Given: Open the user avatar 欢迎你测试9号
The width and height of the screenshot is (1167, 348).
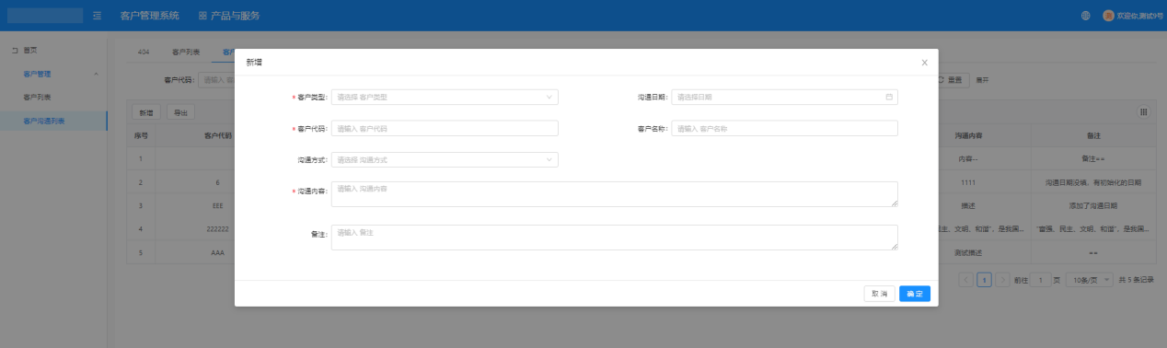Looking at the screenshot, I should coord(1132,16).
